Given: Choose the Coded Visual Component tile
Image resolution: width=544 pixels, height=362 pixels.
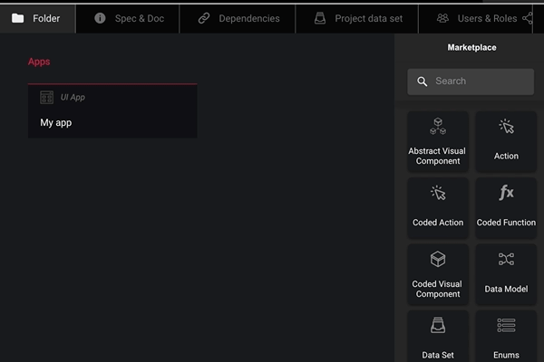Looking at the screenshot, I should 438,274.
